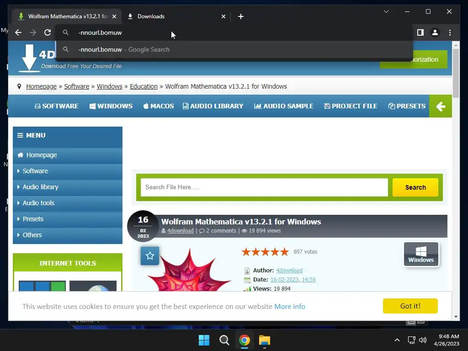The width and height of the screenshot is (468, 351).
Task: Open PROJECT FILE nav item
Action: 351,106
